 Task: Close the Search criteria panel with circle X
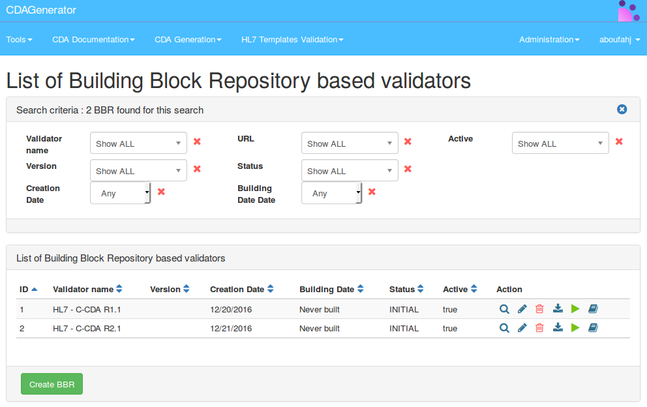[622, 110]
